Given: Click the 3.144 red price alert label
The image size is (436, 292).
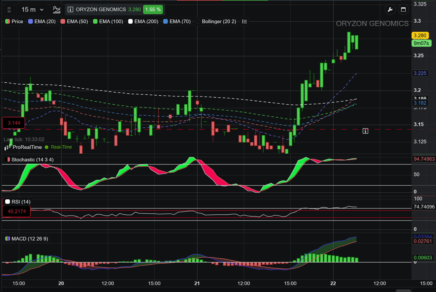Looking at the screenshot, I should (x=14, y=123).
